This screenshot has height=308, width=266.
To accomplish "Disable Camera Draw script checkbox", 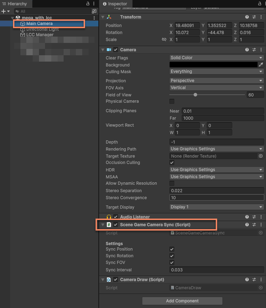I will click(x=116, y=279).
